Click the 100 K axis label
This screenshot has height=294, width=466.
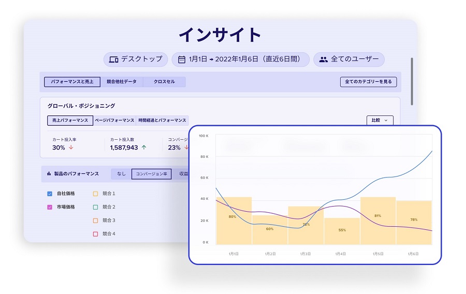(x=203, y=136)
